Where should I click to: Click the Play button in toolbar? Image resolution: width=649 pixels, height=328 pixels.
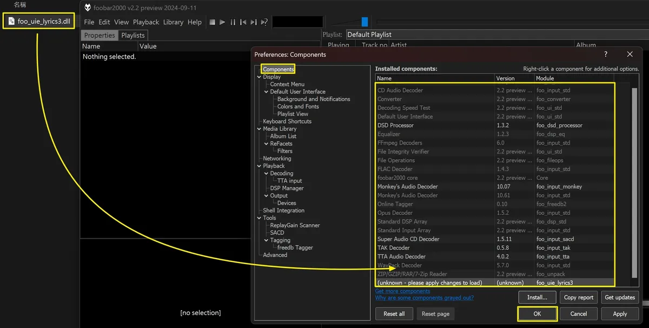pos(222,22)
